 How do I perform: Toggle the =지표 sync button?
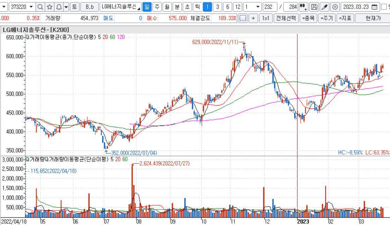[x=345, y=18]
